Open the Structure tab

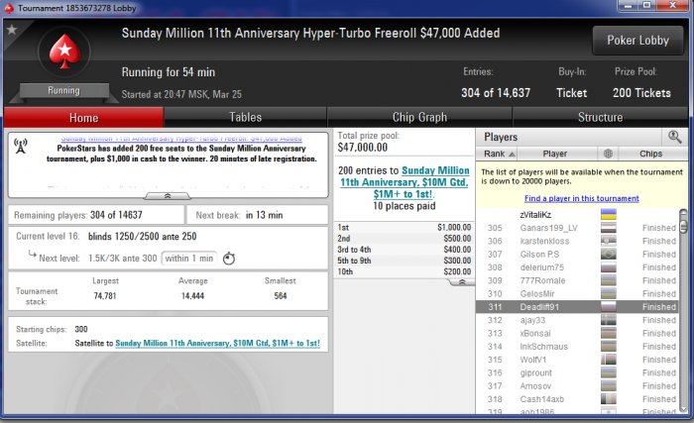(600, 117)
